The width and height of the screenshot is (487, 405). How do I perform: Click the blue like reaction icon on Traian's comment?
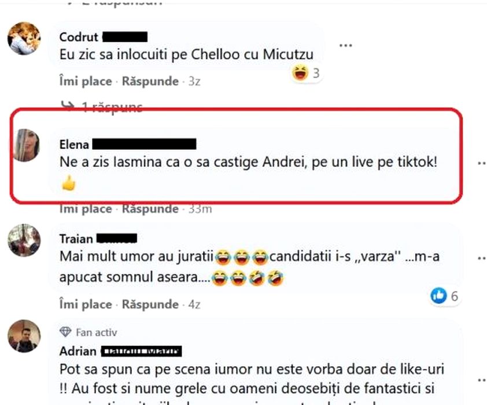pos(438,296)
